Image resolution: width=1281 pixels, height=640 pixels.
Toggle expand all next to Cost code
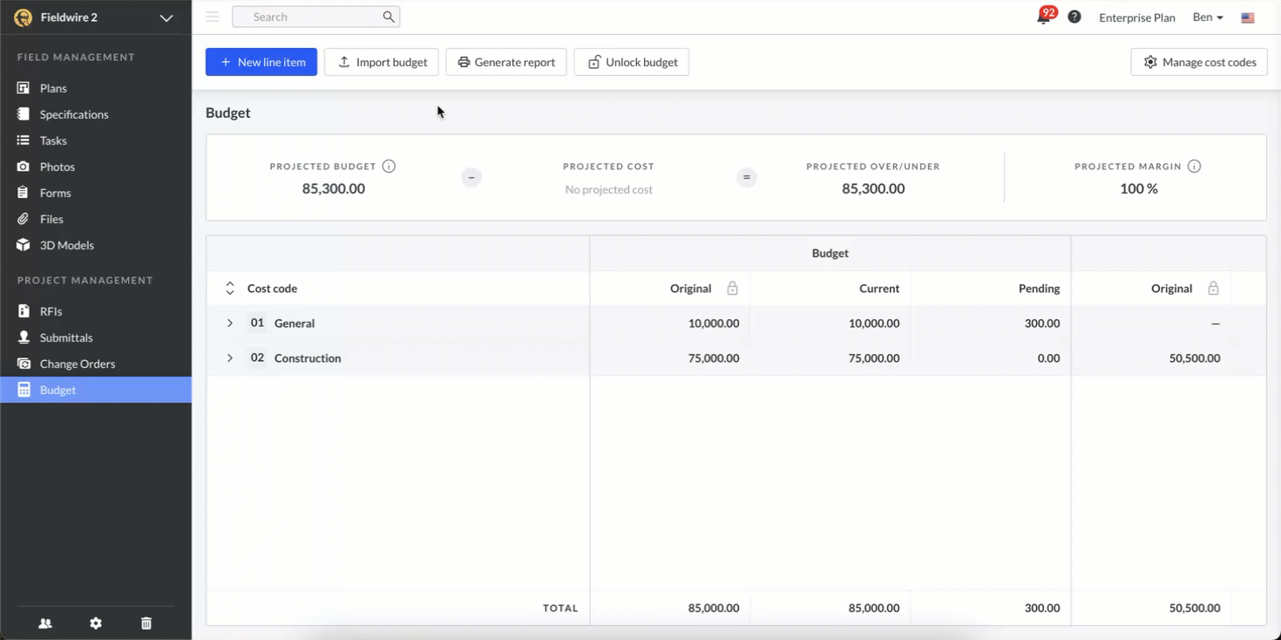point(230,289)
